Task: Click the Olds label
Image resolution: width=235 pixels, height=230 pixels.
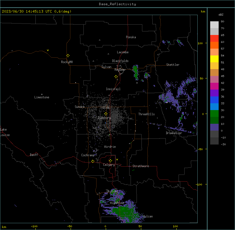Action: [x=106, y=108]
